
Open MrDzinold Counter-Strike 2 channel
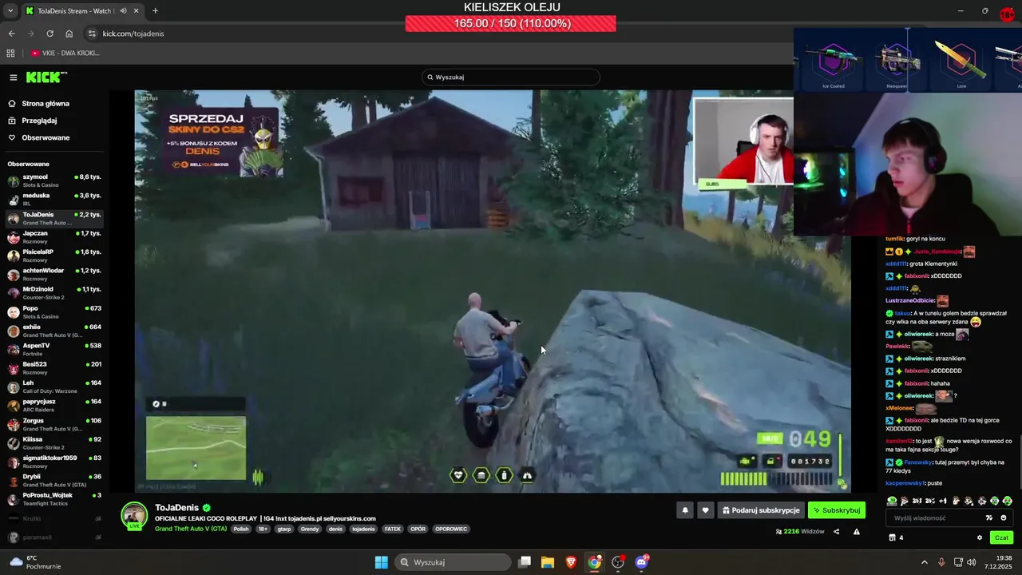pos(54,293)
